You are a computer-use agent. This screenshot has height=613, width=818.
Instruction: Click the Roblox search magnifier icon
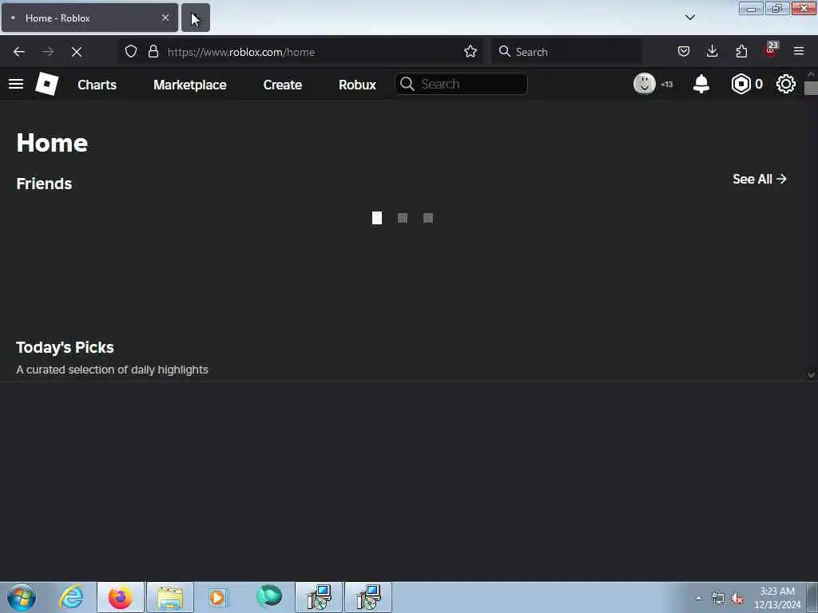click(407, 84)
